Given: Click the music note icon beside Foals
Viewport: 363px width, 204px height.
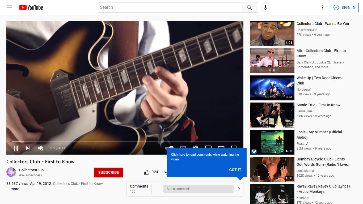Looking at the screenshot, I should click(x=307, y=144).
